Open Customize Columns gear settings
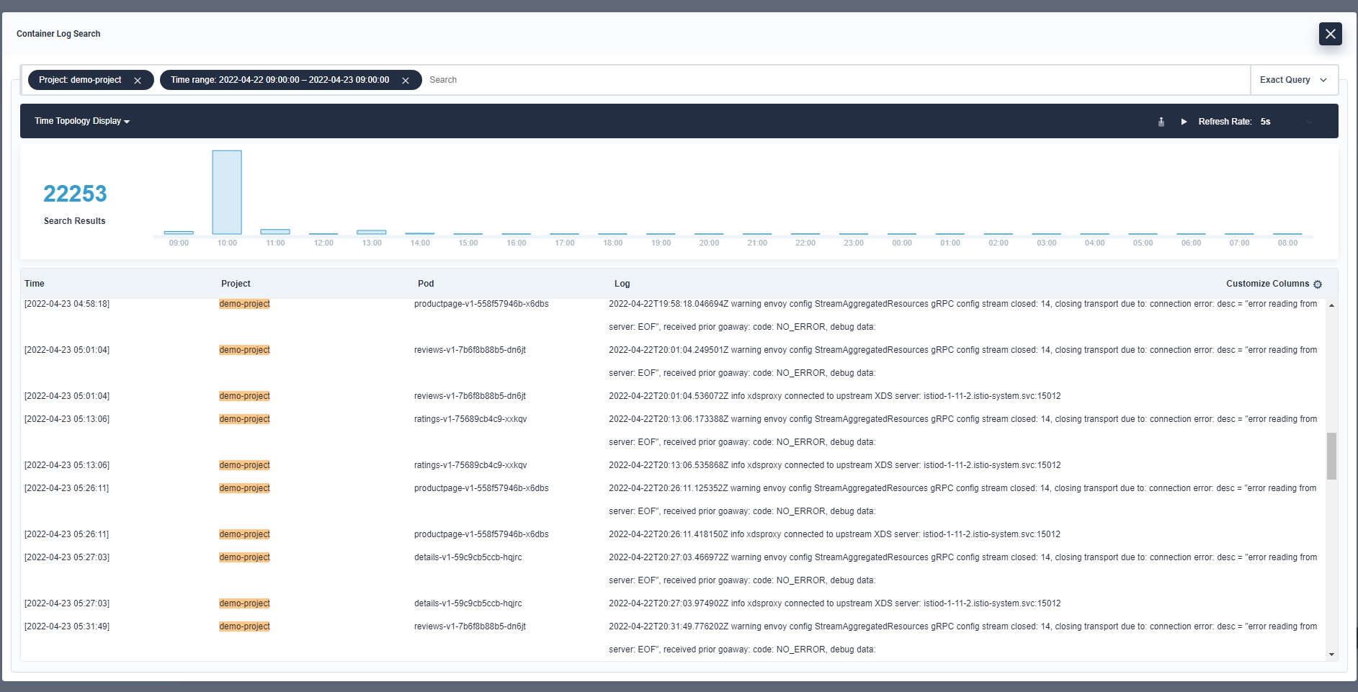1358x692 pixels. [x=1318, y=284]
